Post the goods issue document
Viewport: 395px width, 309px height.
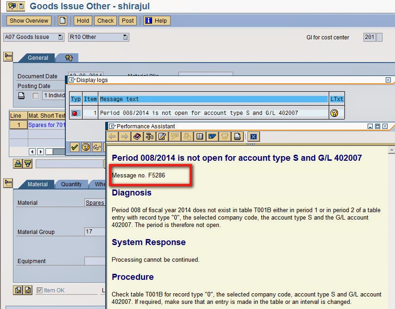[127, 20]
